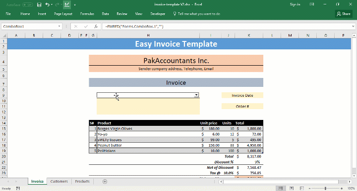Click the Select All corner triangle
Image resolution: width=357 pixels, height=191 pixels.
(x=4, y=36)
